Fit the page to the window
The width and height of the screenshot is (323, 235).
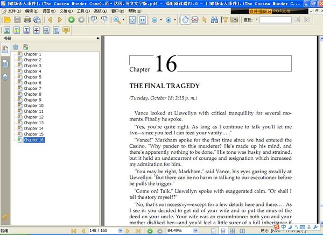click(x=132, y=20)
